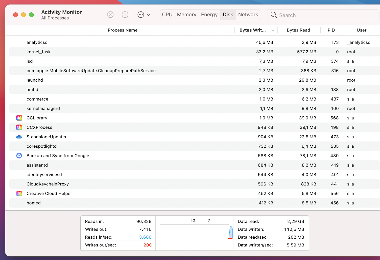Viewport: 380px width, 260px height.
Task: Click the PID 568 cell
Action: click(335, 118)
